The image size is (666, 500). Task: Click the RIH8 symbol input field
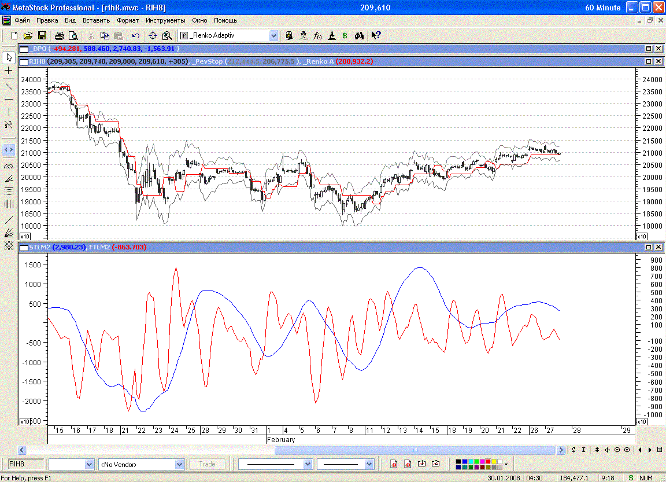26,464
